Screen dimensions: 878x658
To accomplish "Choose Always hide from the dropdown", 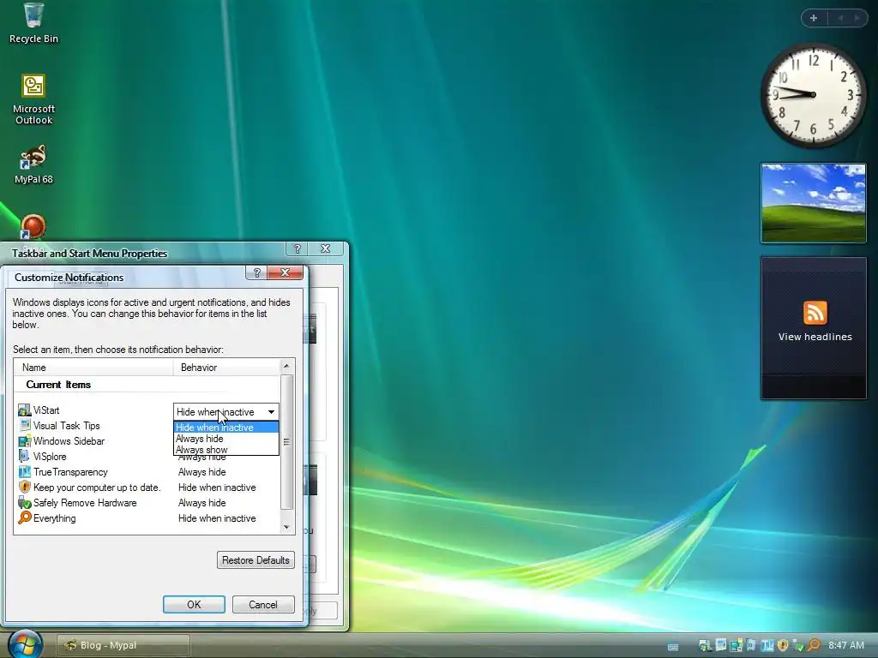I will 226,439.
